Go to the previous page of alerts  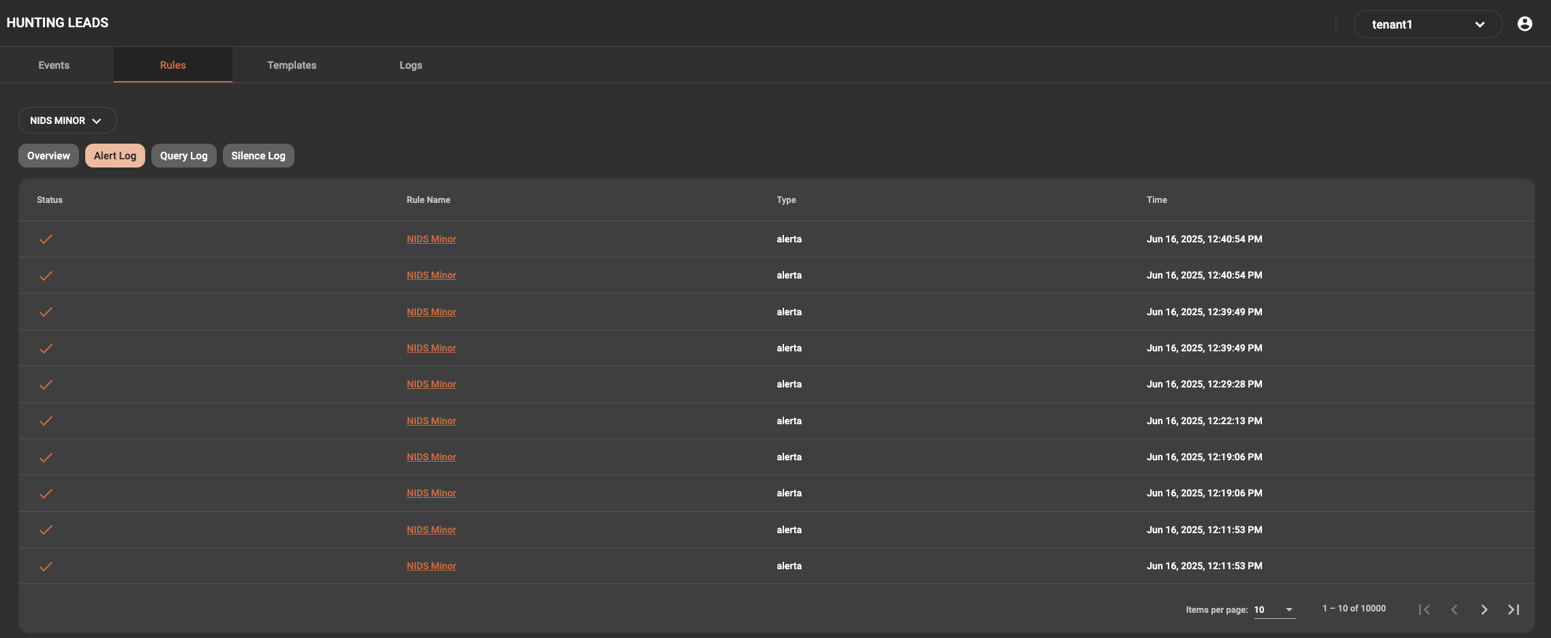coord(1454,609)
